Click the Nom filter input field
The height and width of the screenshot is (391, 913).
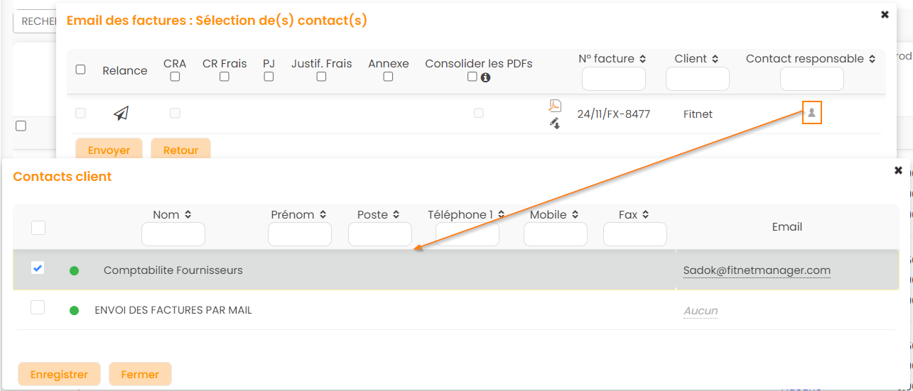(173, 233)
